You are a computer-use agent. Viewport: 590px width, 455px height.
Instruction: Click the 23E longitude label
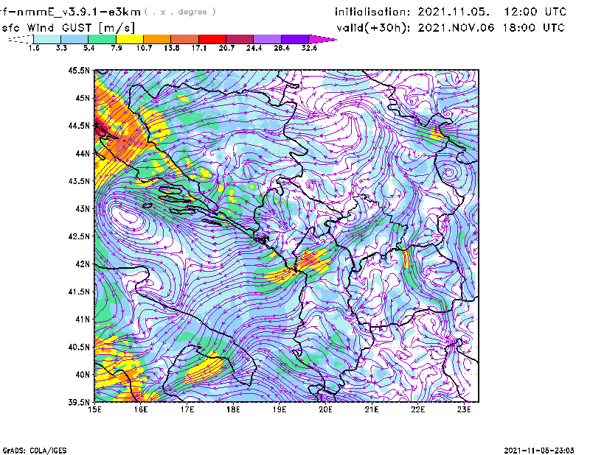(x=464, y=409)
